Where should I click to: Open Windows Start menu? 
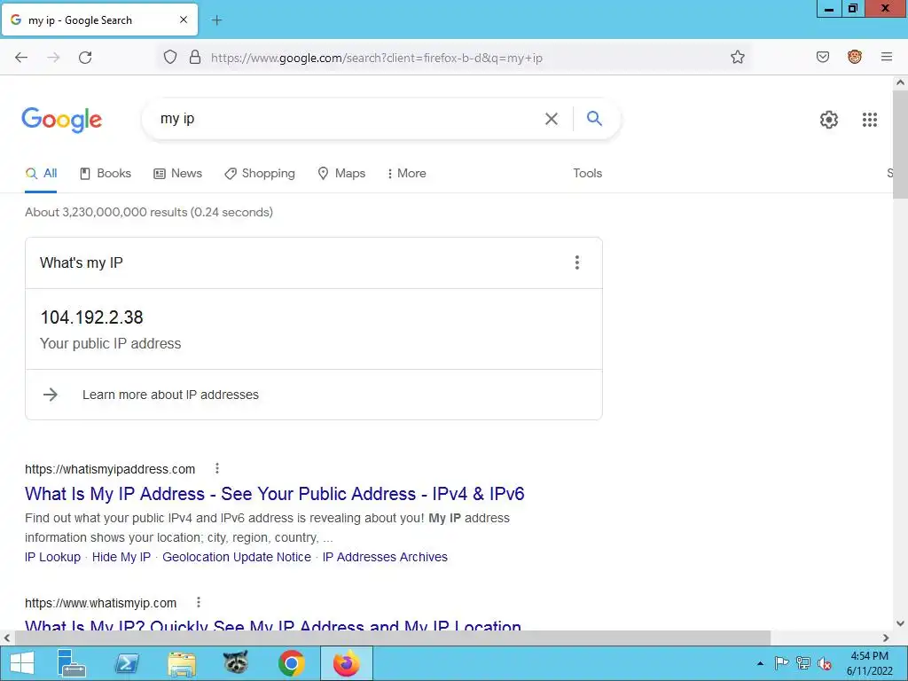point(22,663)
